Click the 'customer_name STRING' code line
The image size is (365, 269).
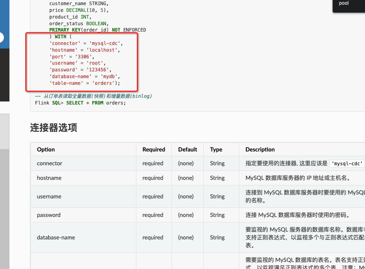[x=79, y=4]
